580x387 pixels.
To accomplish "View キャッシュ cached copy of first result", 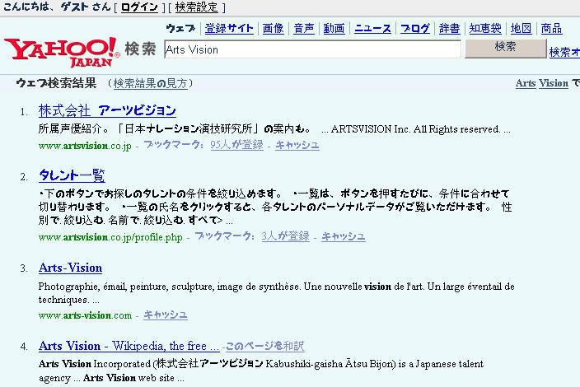I will 297,145.
